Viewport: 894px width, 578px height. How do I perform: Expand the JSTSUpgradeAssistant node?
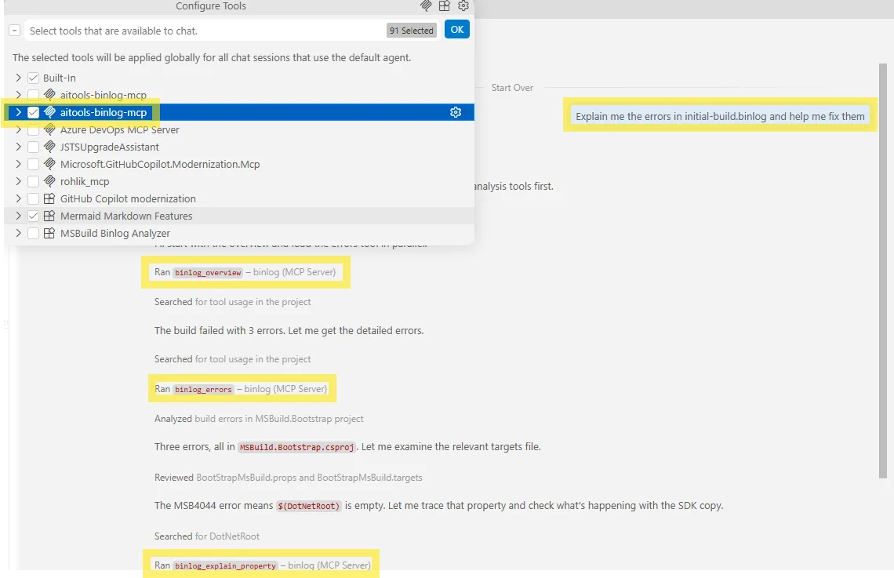point(18,147)
